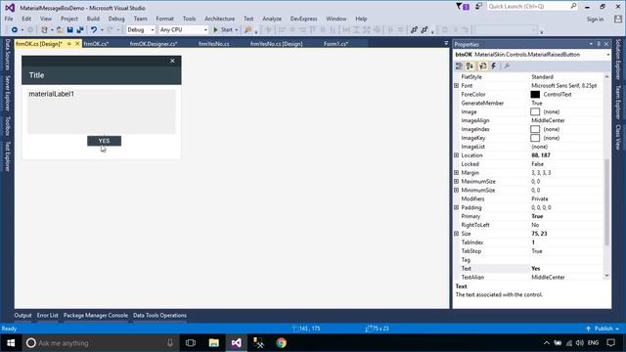Open File Explorer from the taskbar

tap(214, 343)
